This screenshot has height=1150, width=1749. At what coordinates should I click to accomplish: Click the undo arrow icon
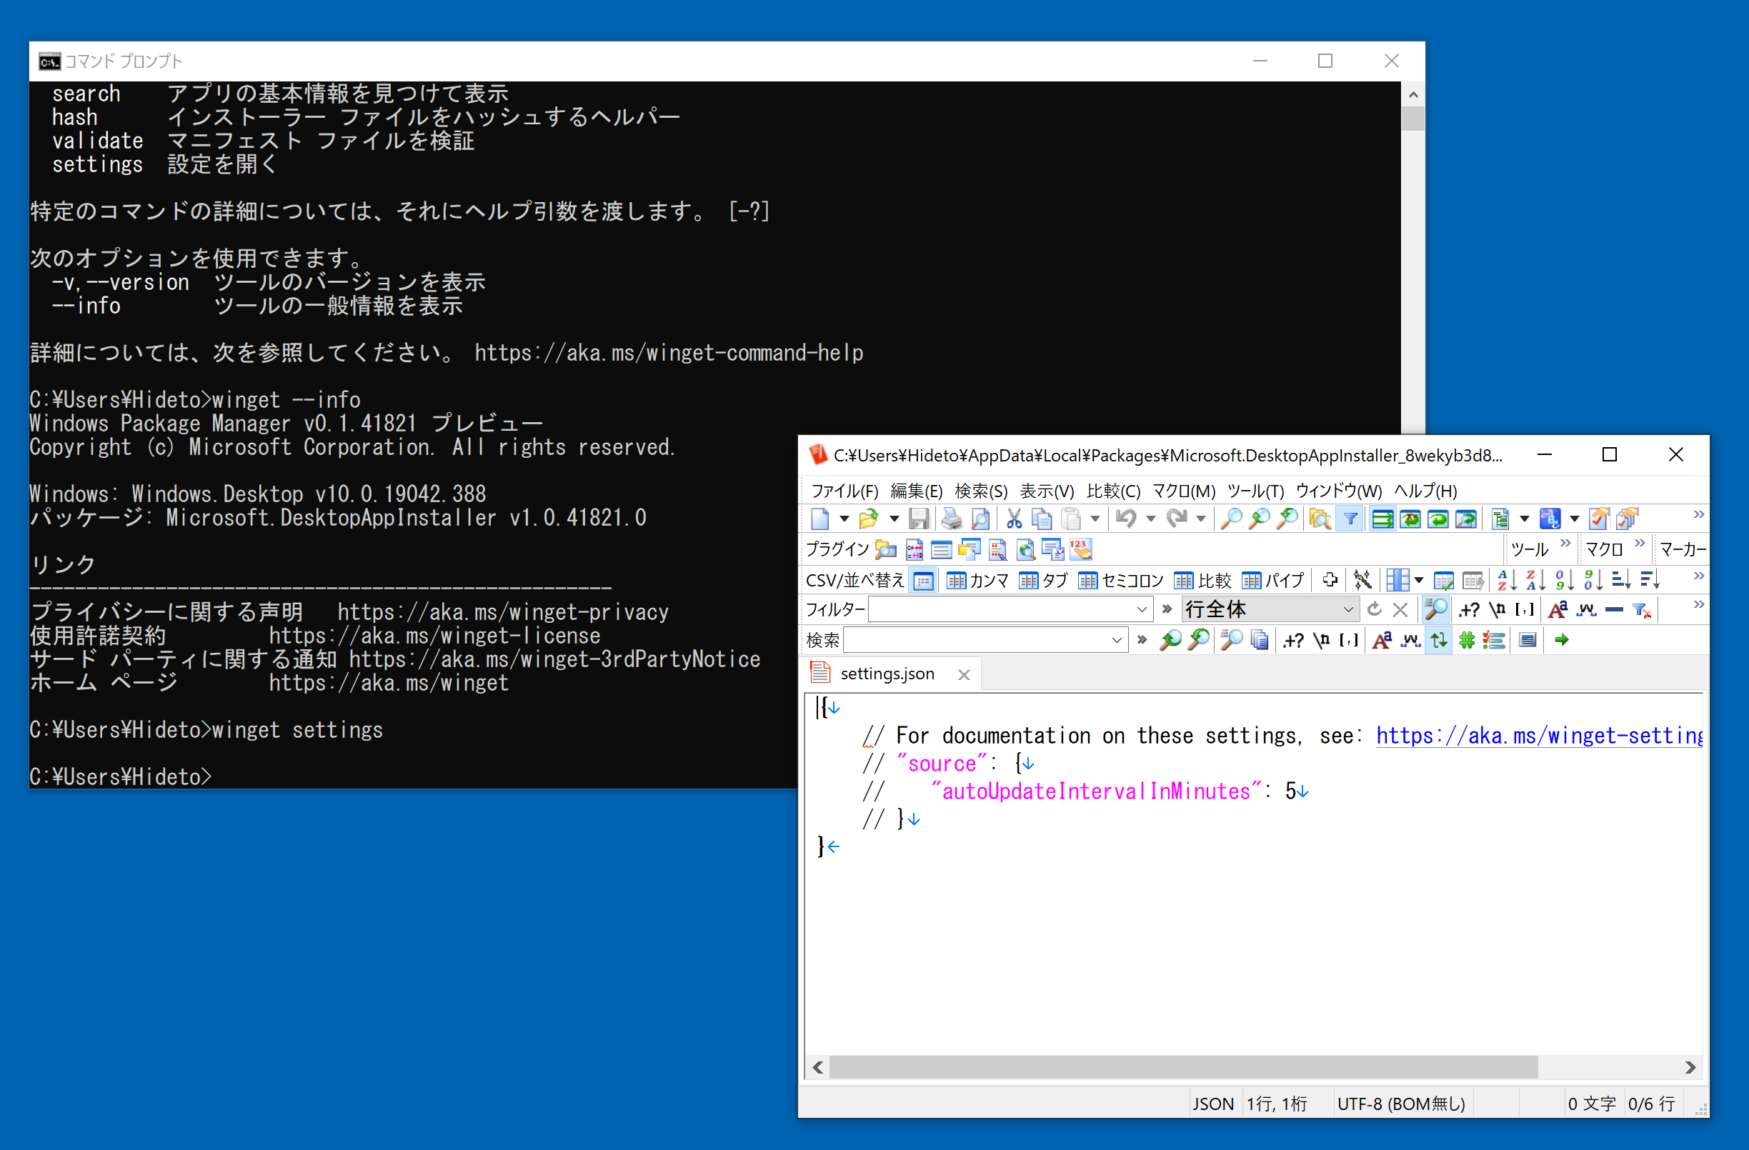[x=1125, y=520]
